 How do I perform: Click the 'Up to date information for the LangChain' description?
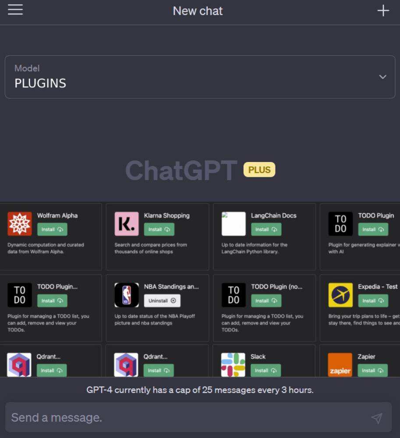(255, 248)
